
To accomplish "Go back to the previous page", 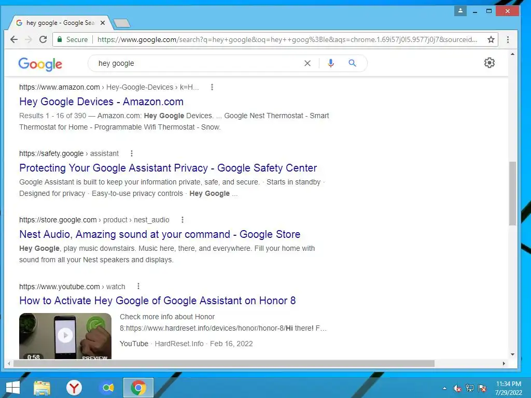I will click(14, 39).
